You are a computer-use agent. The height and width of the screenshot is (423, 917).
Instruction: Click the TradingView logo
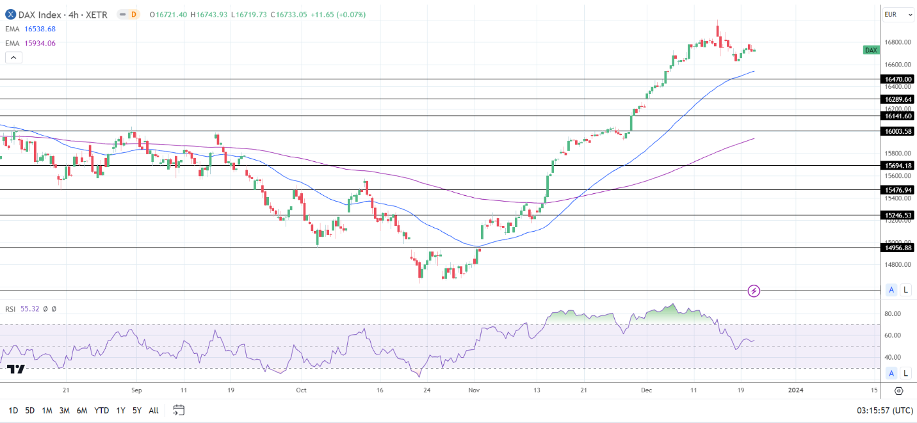click(x=16, y=369)
